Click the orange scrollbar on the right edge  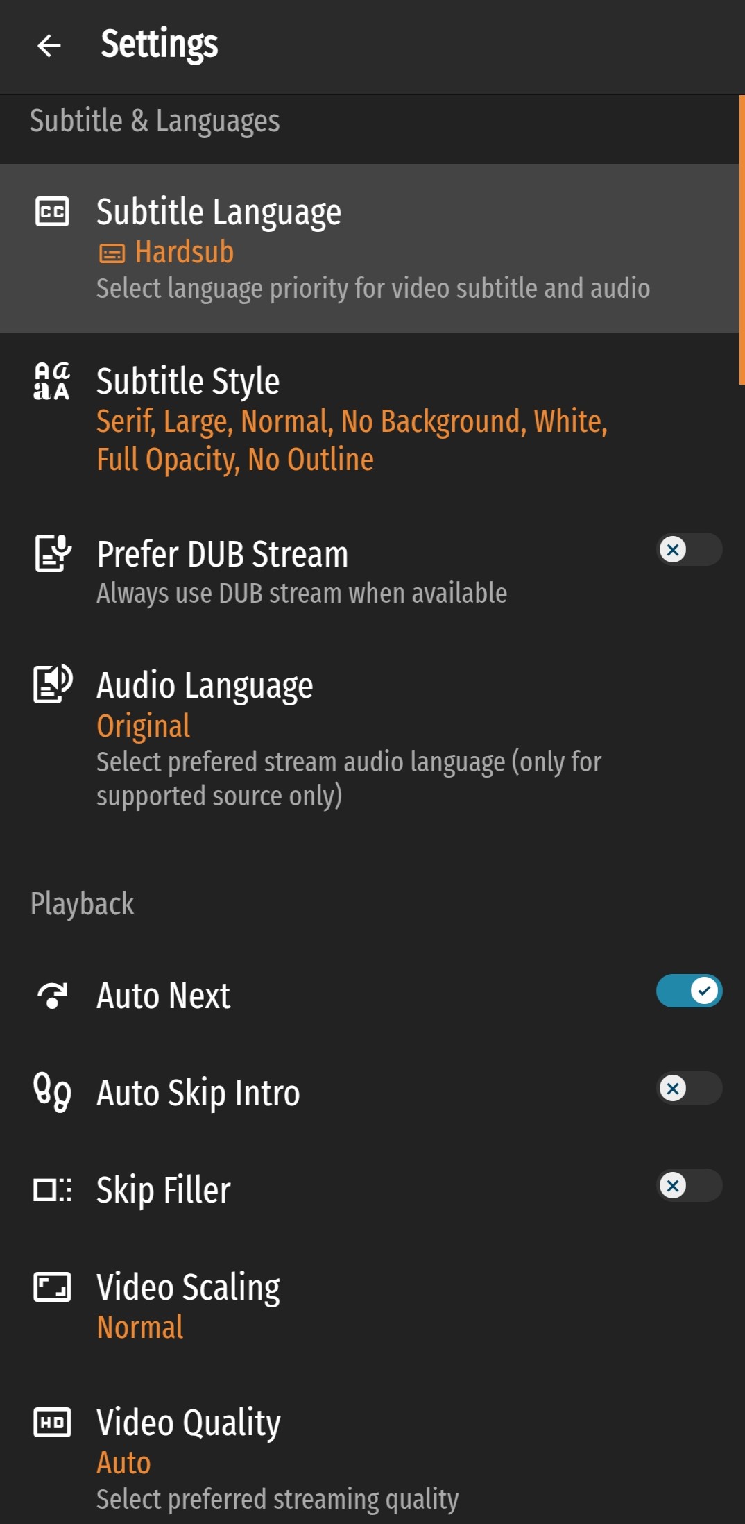(x=742, y=240)
